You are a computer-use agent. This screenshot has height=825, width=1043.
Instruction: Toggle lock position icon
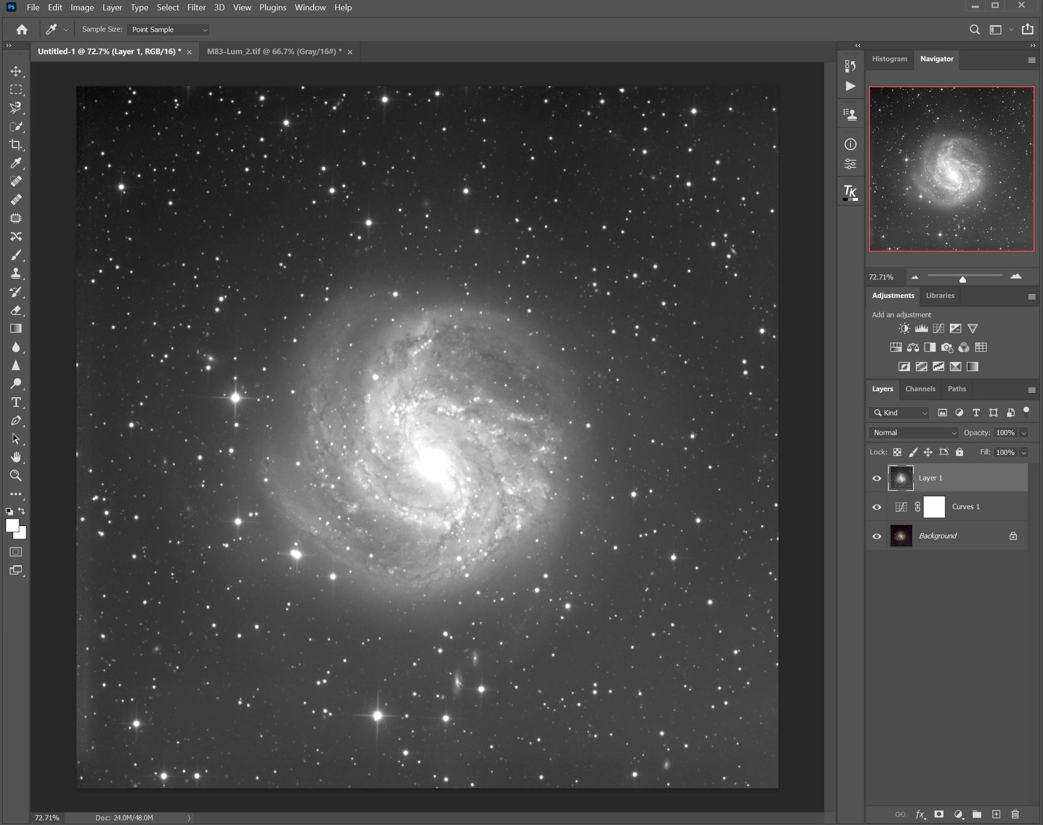pos(928,452)
